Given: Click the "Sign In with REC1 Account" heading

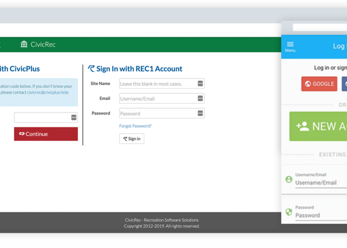Looking at the screenshot, I should coord(139,69).
